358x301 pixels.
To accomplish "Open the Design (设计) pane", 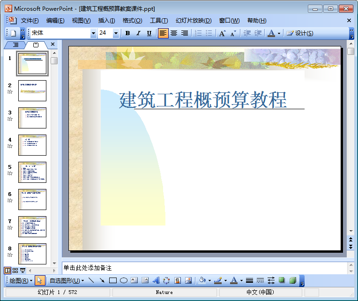I will 300,33.
